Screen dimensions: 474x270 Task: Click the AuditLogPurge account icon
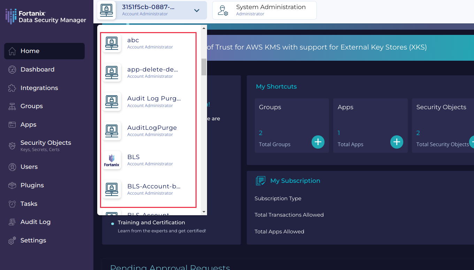[112, 131]
